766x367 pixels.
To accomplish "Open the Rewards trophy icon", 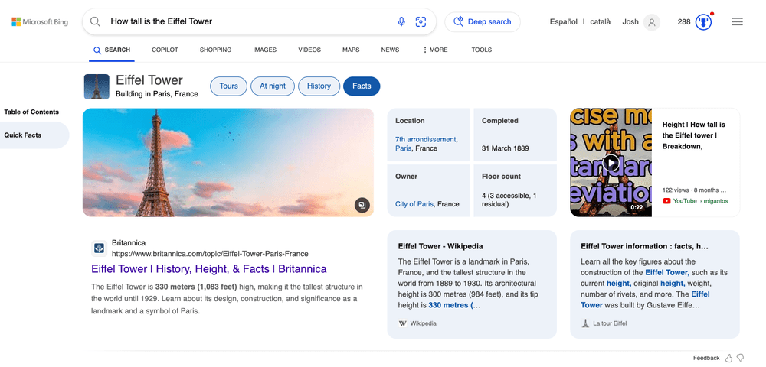I will pos(703,22).
